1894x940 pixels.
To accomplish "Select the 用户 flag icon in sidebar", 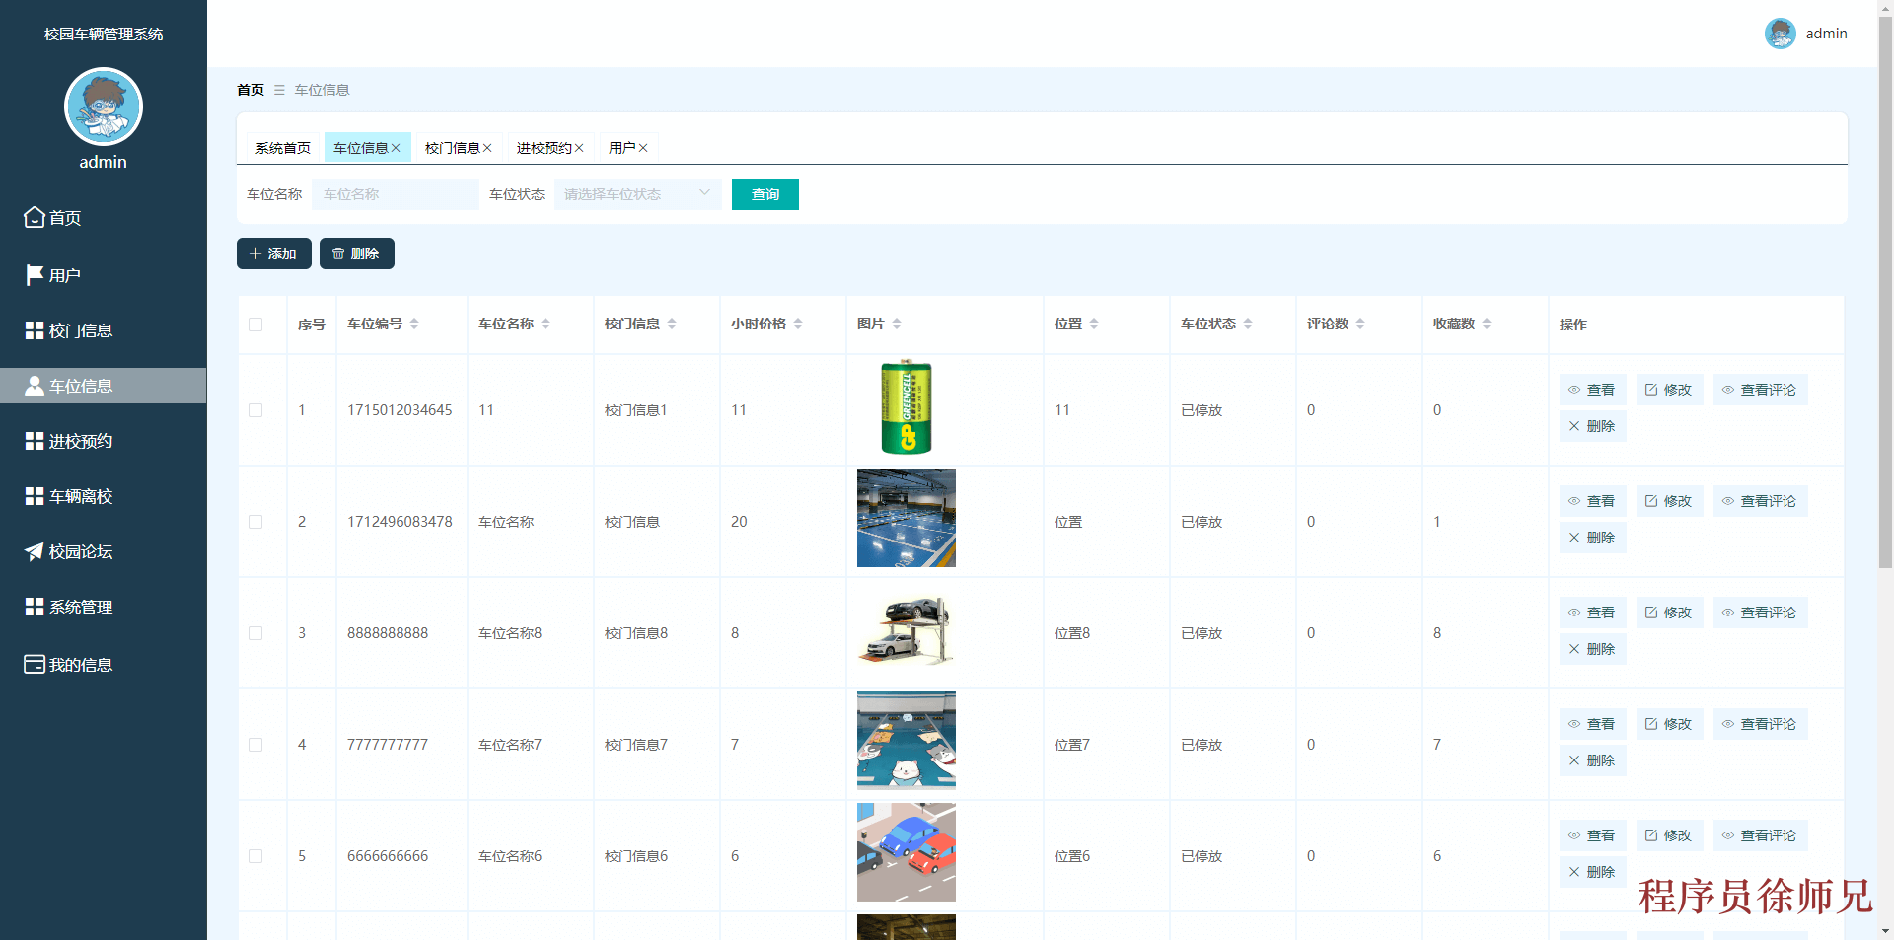I will pos(34,274).
